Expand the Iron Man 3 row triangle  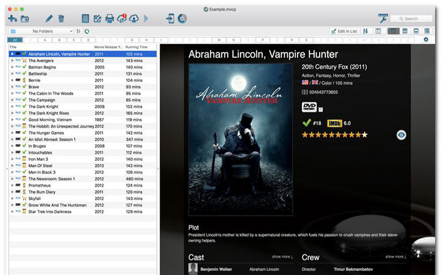tap(12, 159)
